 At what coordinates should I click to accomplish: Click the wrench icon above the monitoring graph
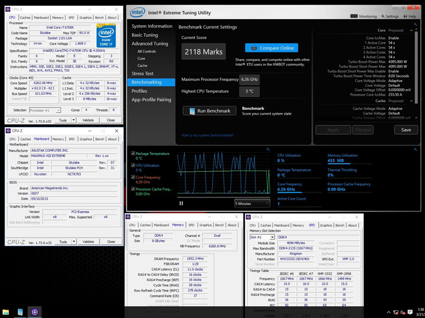269,150
